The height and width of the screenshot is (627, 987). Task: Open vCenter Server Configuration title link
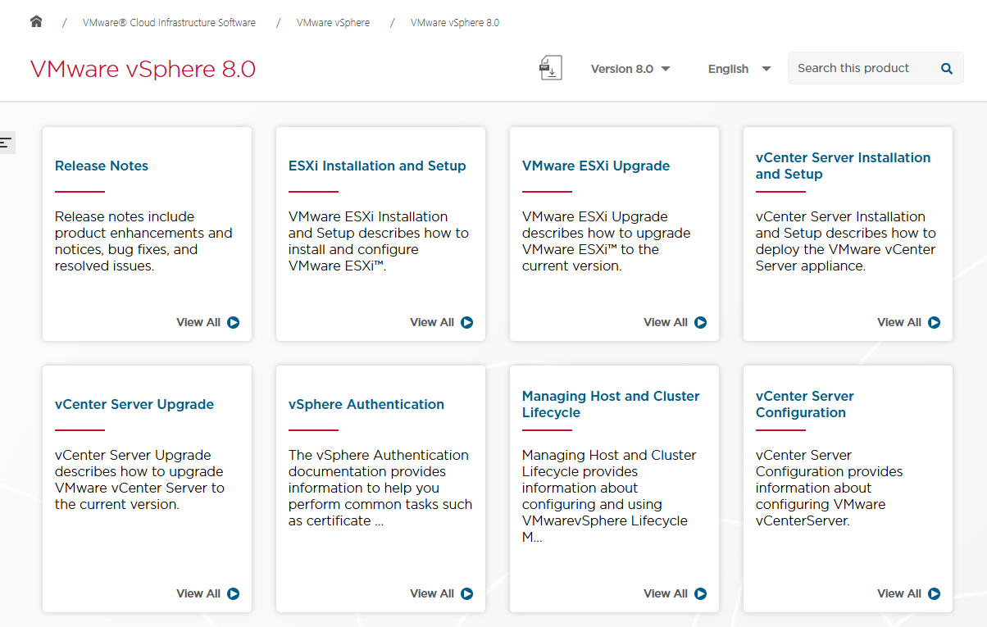click(x=805, y=404)
